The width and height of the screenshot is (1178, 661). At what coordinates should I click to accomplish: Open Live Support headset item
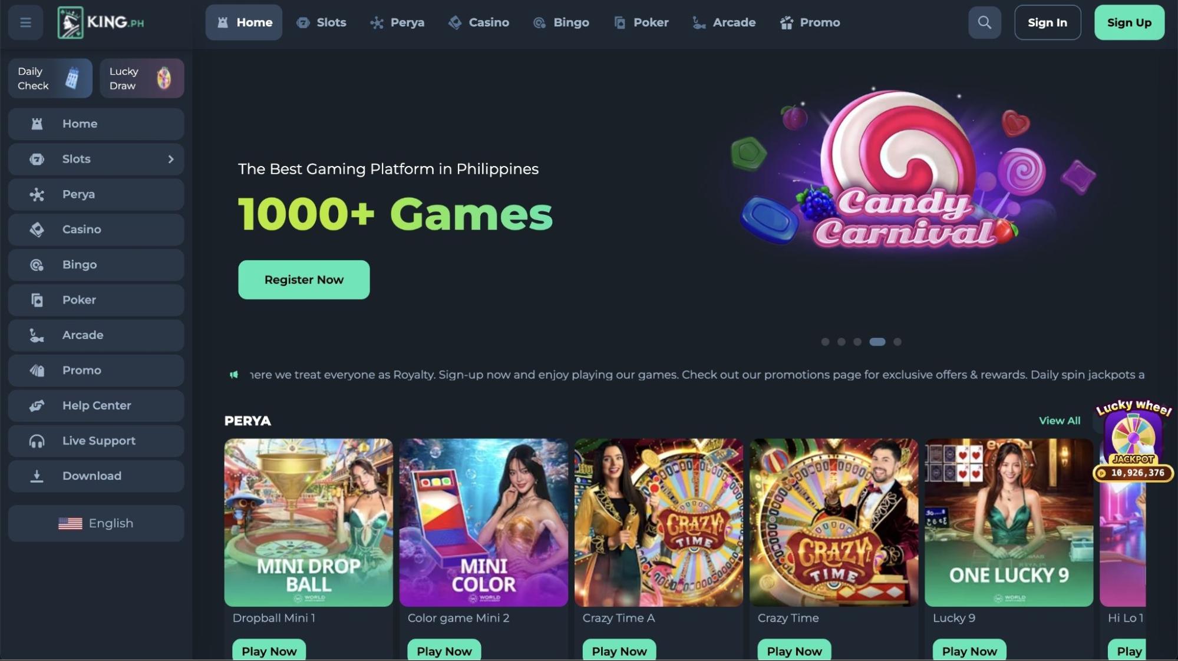point(96,441)
